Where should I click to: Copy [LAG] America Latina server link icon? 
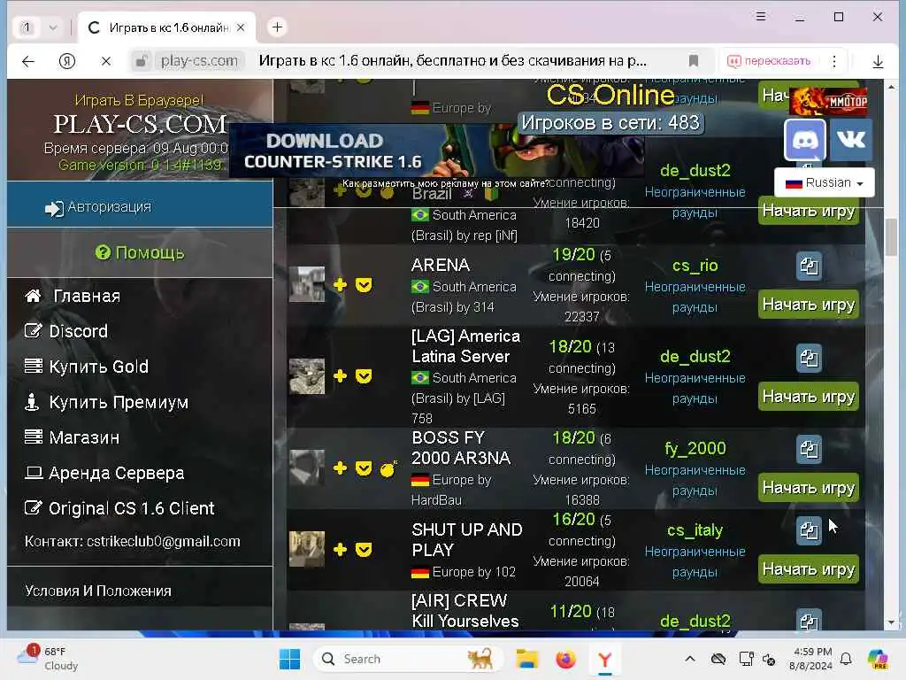coord(809,358)
